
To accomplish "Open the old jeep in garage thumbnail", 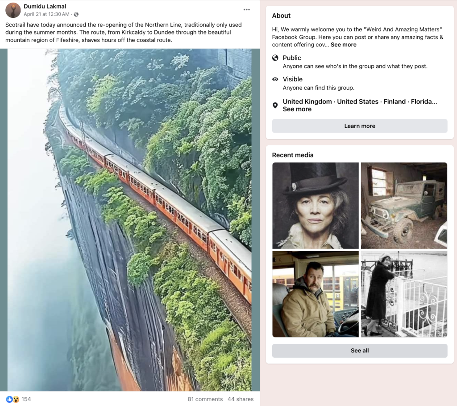I will point(404,205).
